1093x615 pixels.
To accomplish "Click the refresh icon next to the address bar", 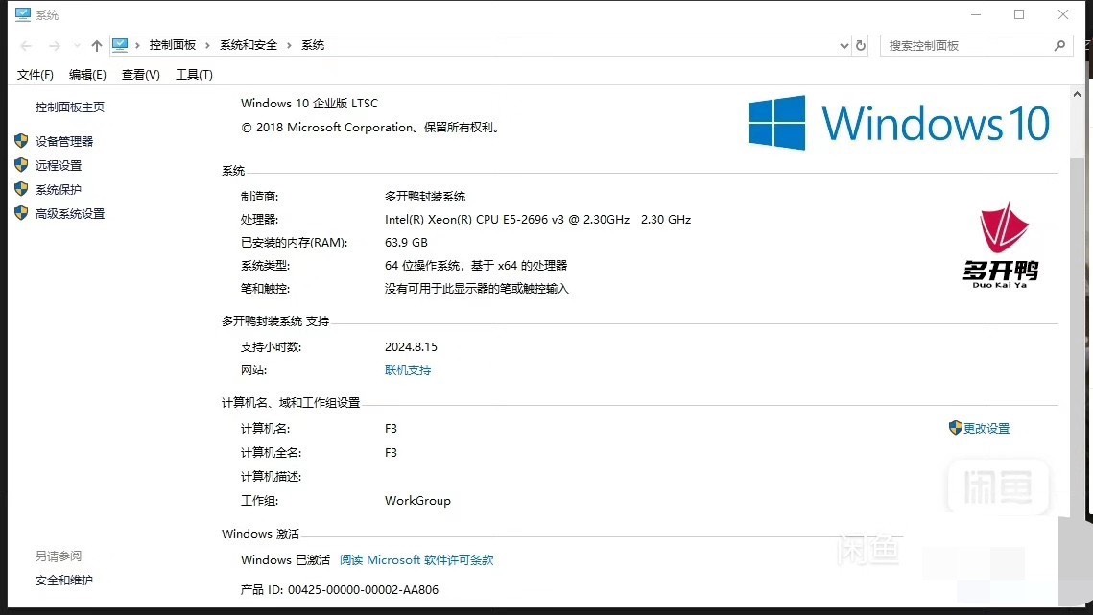I will [859, 45].
